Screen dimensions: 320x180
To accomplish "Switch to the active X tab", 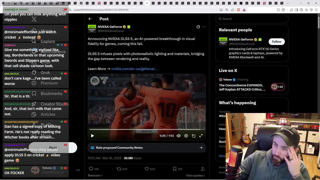I will click(147, 3).
